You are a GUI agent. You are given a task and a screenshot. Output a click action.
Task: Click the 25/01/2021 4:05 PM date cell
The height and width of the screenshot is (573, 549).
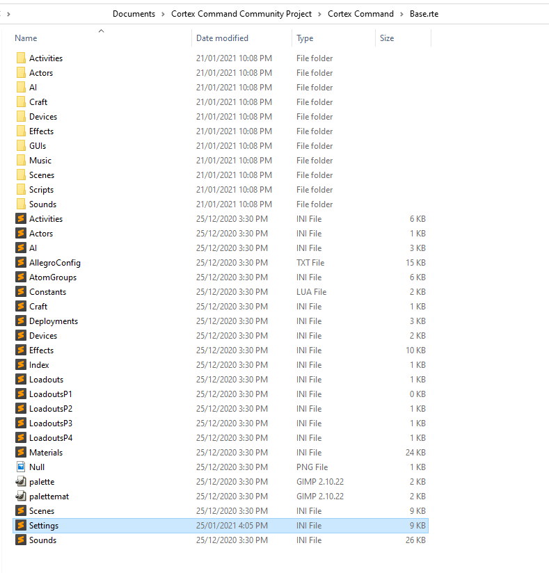(x=232, y=526)
